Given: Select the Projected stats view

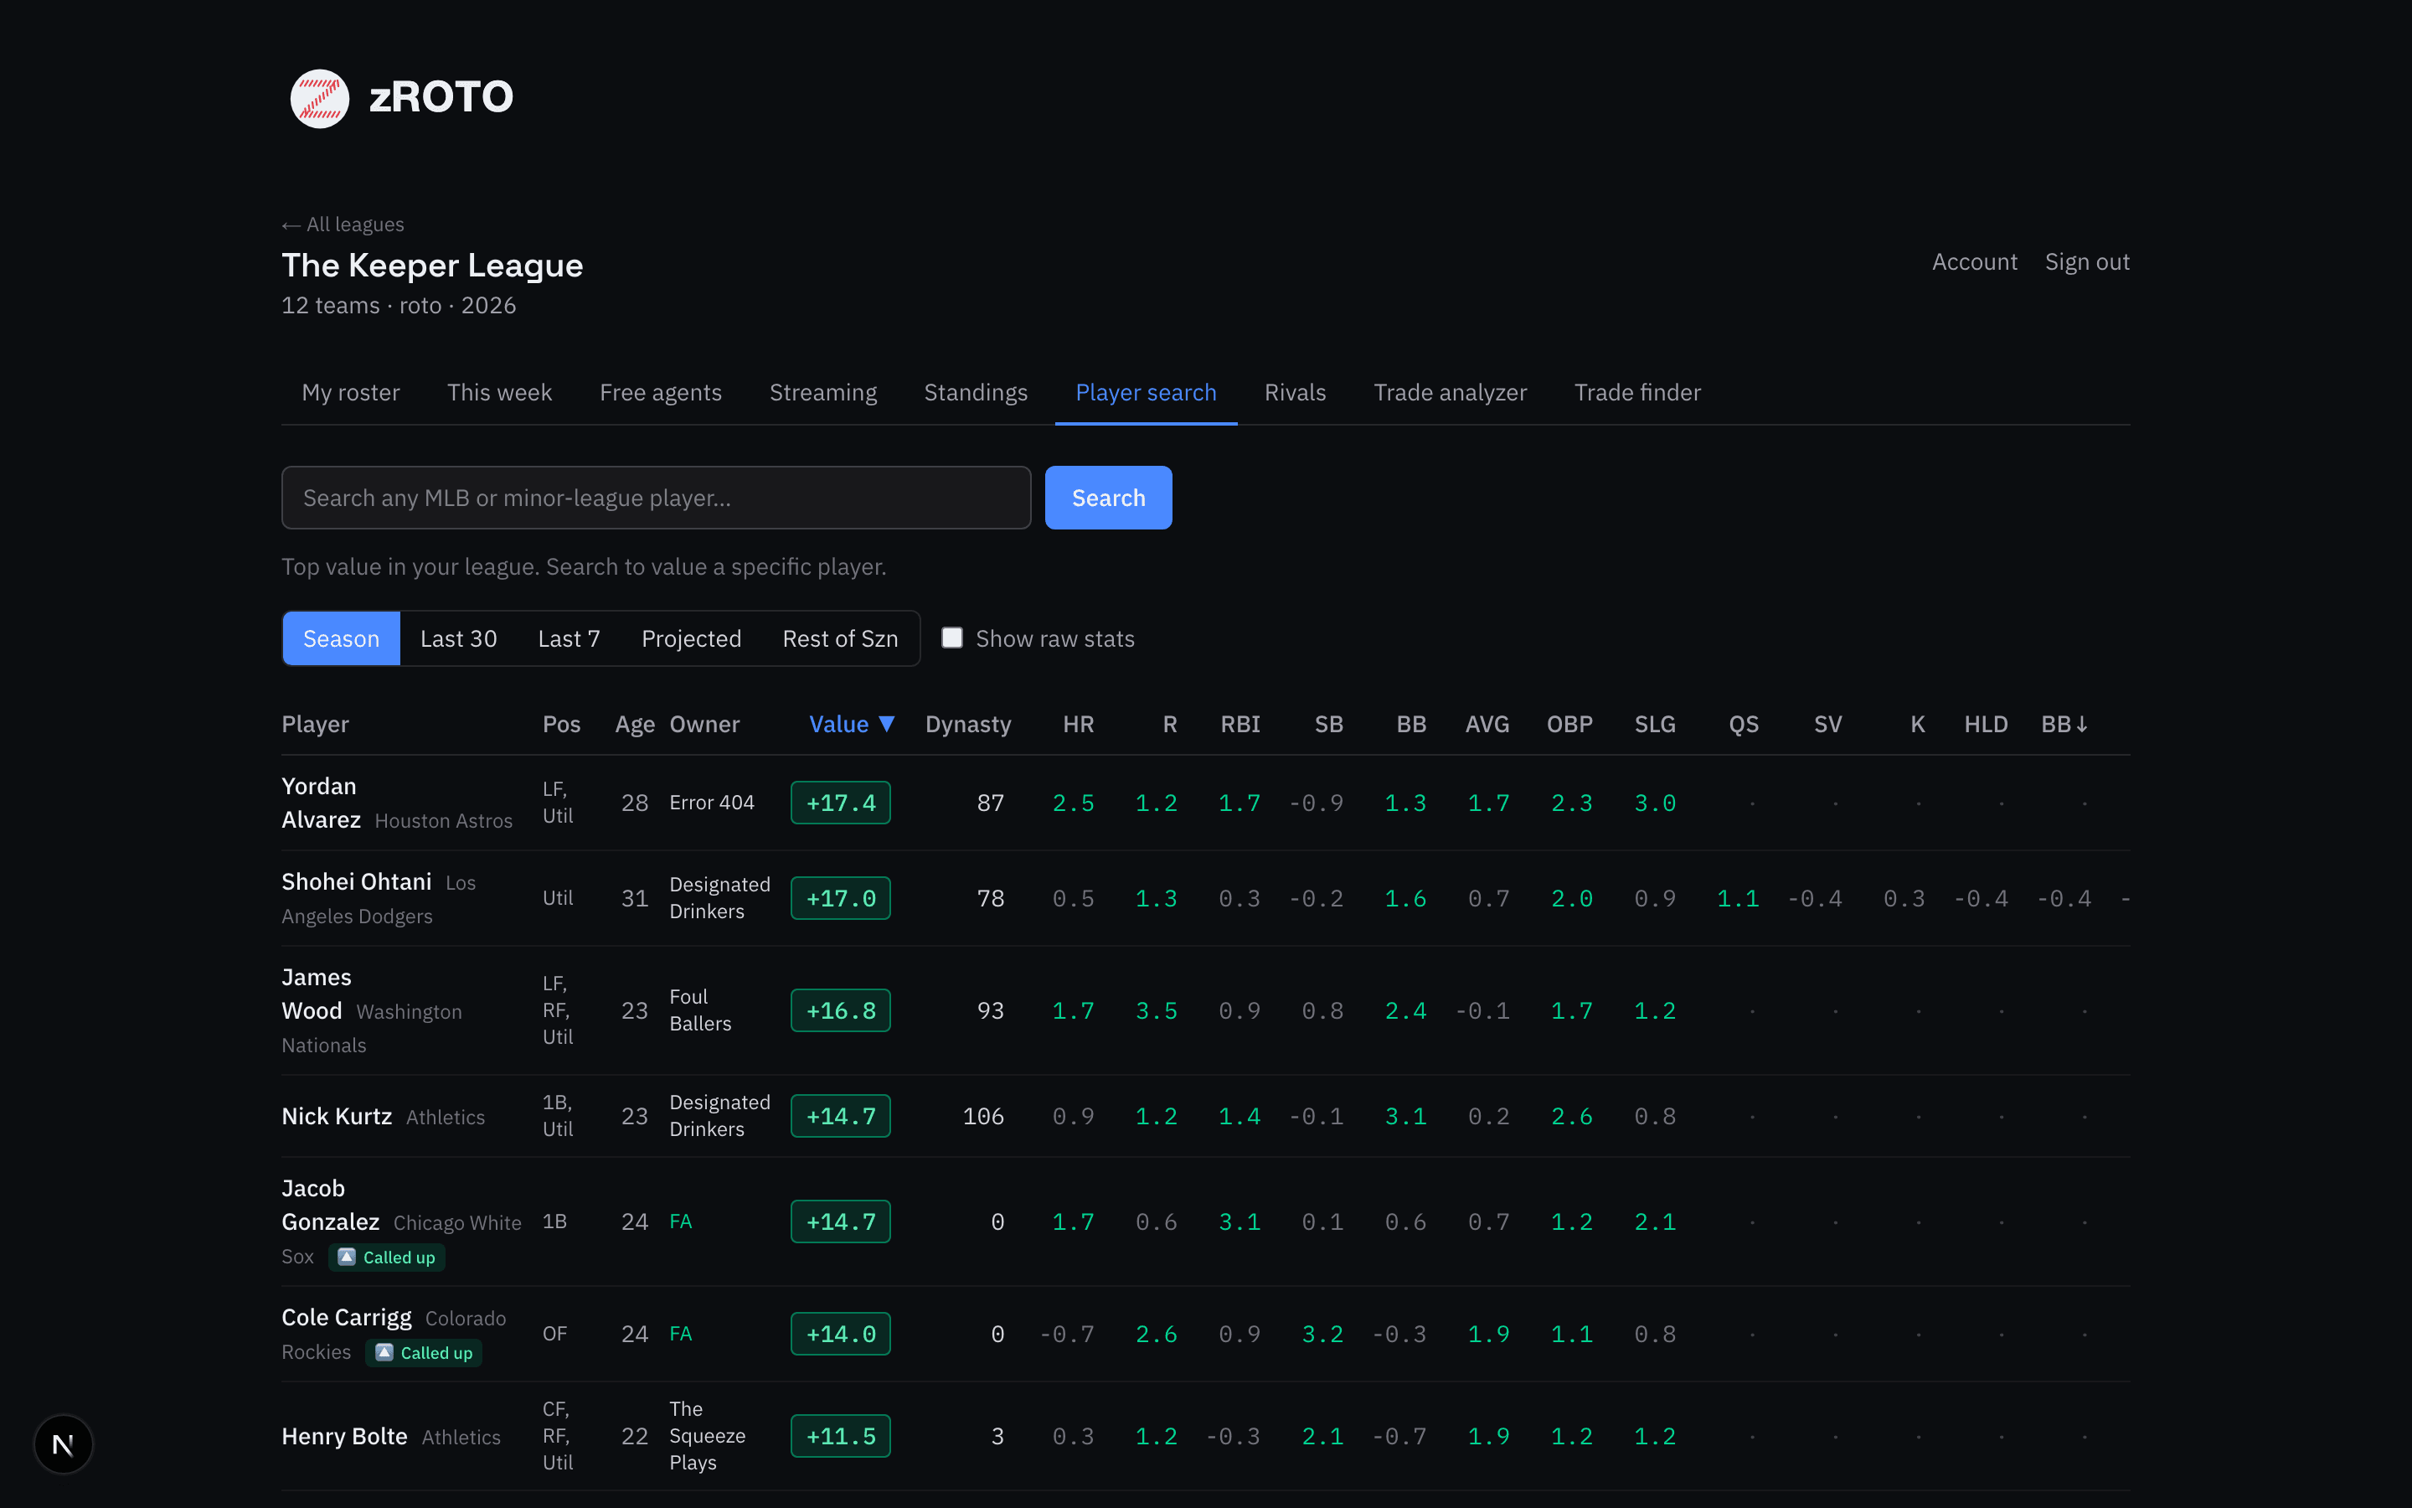Looking at the screenshot, I should click(691, 638).
